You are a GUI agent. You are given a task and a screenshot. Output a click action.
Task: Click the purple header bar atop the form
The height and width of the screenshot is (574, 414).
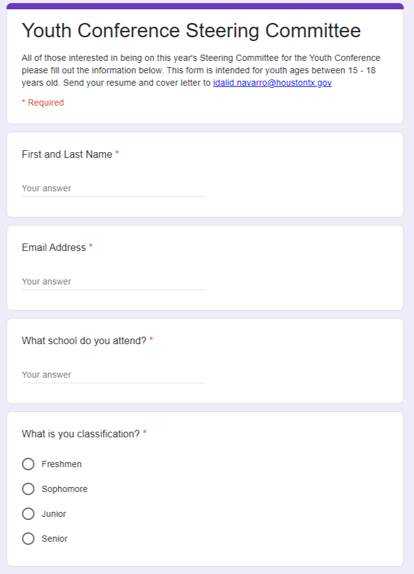(205, 6)
